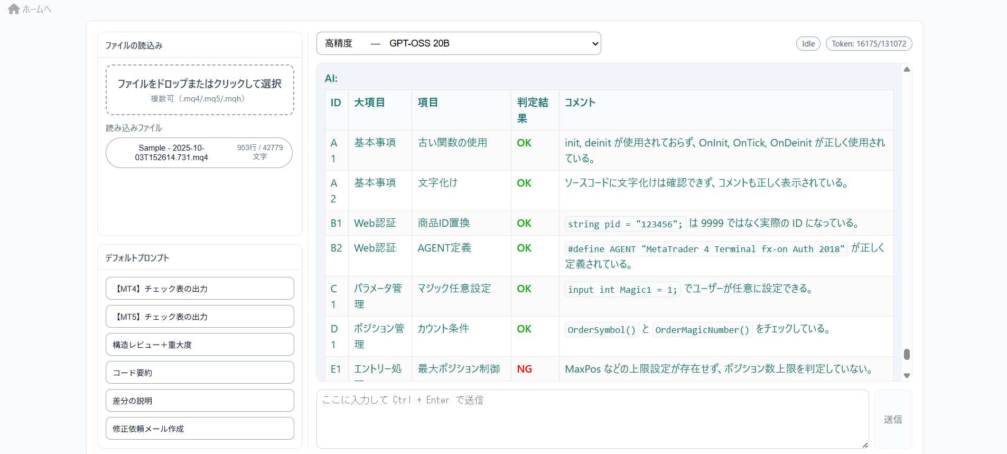The image size is (1007, 454).
Task: Focus the chat message input field
Action: (x=592, y=419)
